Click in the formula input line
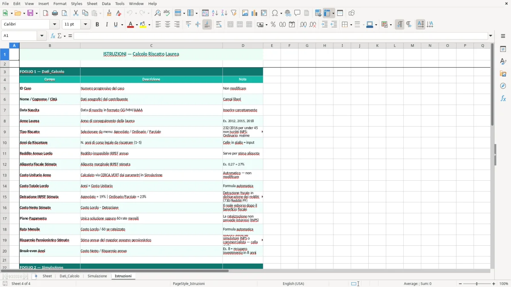The image size is (511, 287). click(281, 36)
